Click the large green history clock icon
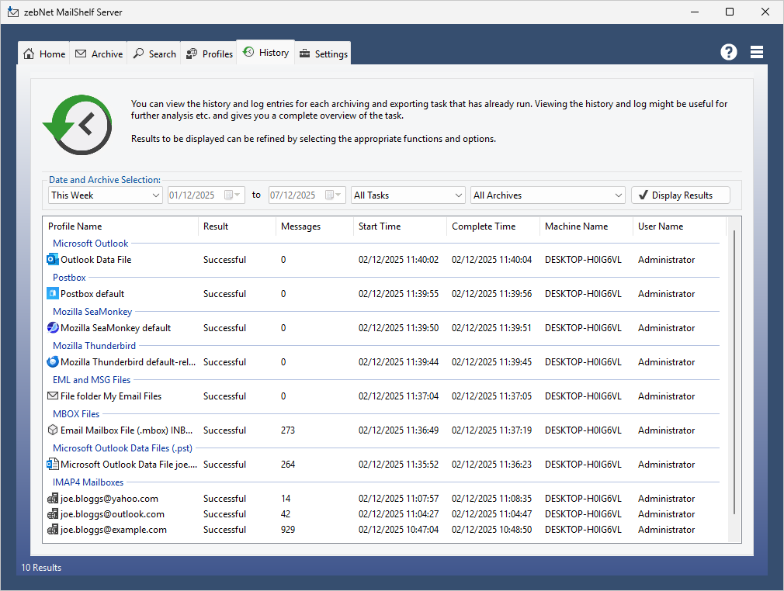The image size is (784, 591). tap(79, 124)
